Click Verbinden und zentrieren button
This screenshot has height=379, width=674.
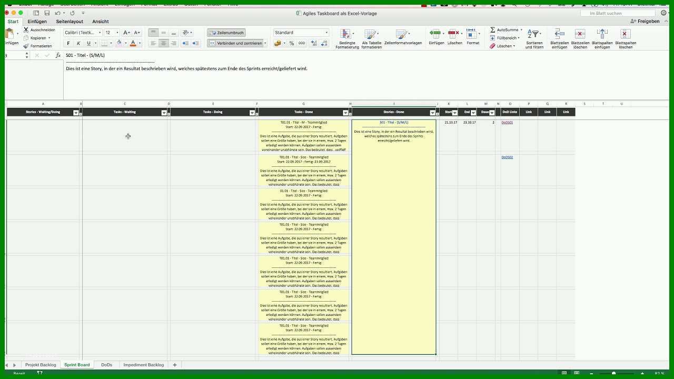coord(235,43)
